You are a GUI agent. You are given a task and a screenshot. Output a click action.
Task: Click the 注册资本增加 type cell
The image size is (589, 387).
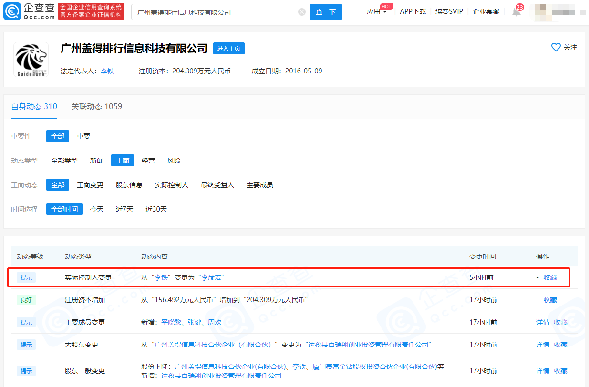[85, 300]
